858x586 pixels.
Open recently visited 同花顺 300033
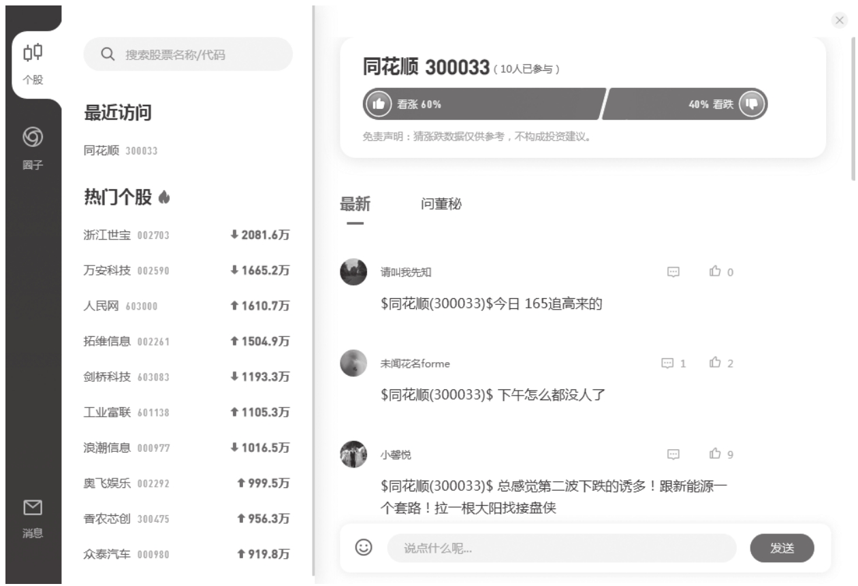click(x=121, y=150)
